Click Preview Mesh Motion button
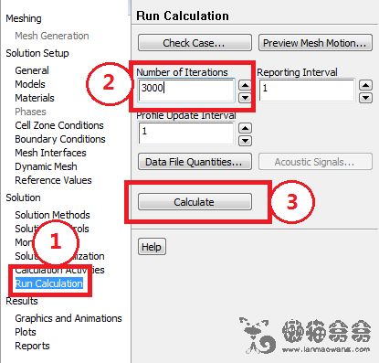The height and width of the screenshot is (363, 379). pos(315,43)
